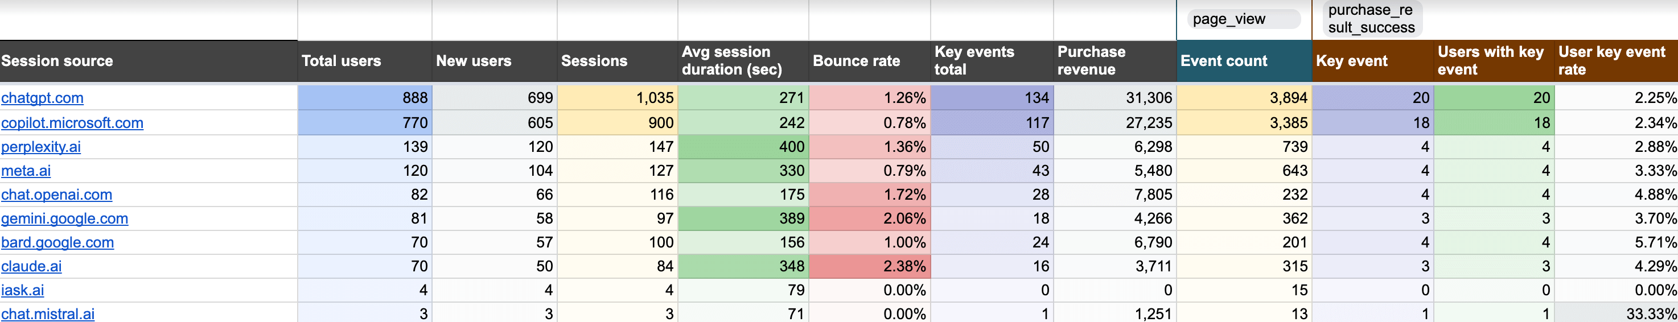Select perplexity.ai avg duration cell 400
Viewport: 1678px width, 322px height.
click(743, 147)
